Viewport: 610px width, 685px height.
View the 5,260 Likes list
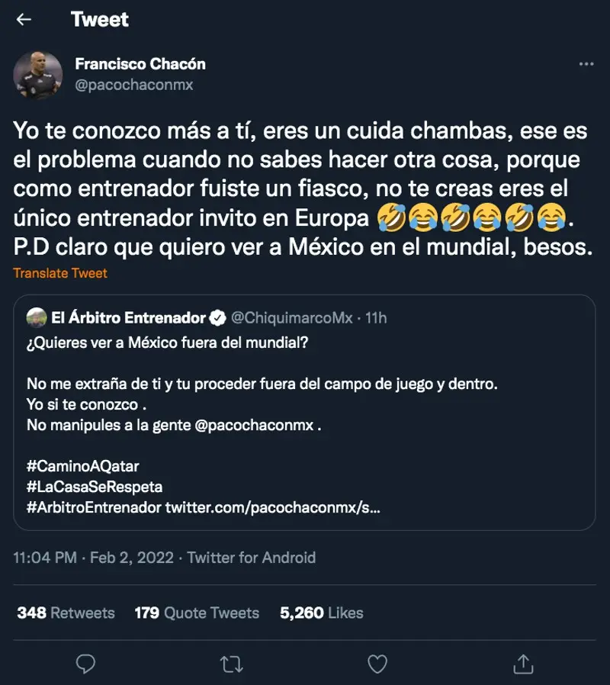(x=321, y=613)
